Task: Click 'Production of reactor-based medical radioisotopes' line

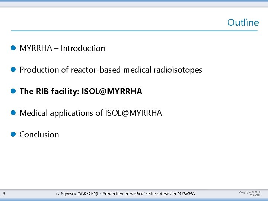Action: (111, 70)
